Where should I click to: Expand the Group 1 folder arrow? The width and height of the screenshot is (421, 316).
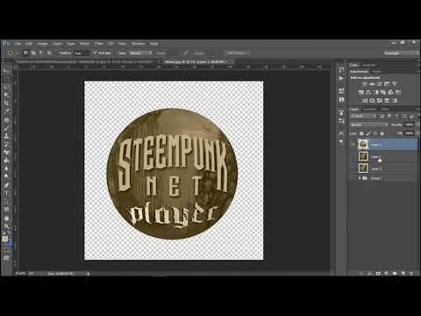pyautogui.click(x=360, y=178)
